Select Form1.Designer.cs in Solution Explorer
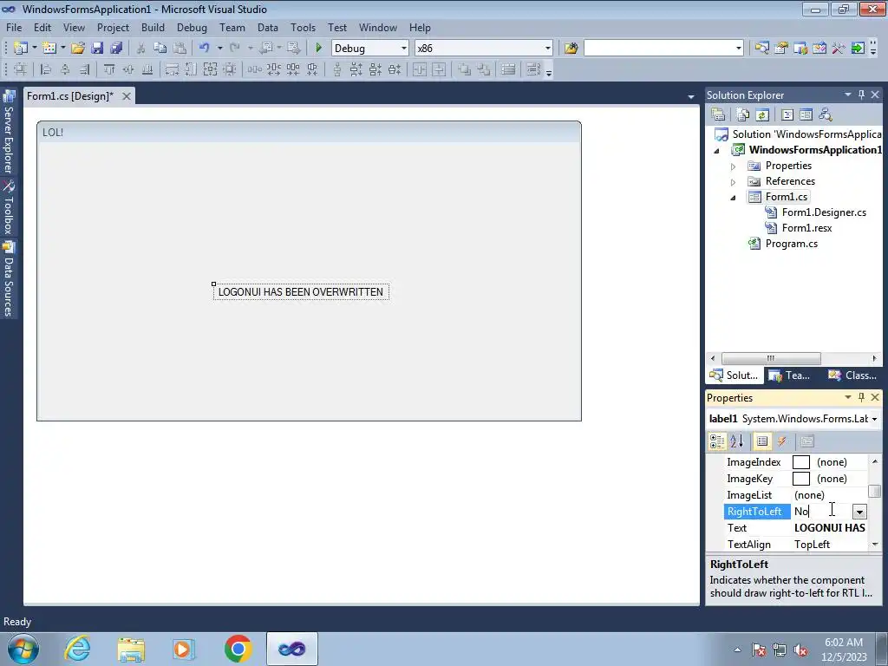The height and width of the screenshot is (666, 888). pyautogui.click(x=824, y=212)
